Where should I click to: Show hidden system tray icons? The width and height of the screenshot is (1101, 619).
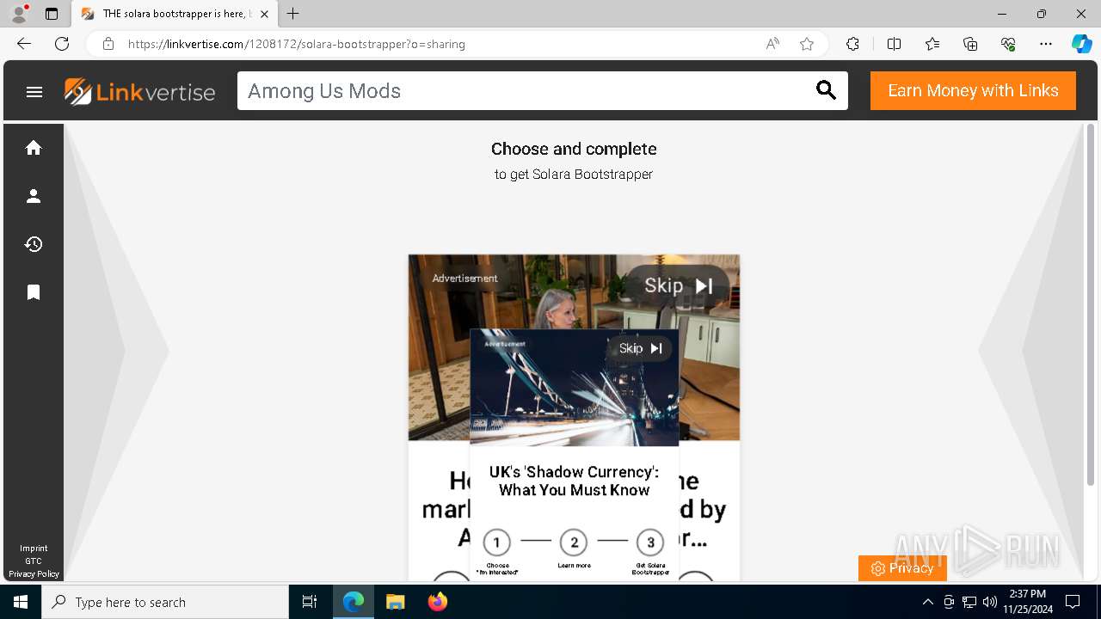point(927,602)
